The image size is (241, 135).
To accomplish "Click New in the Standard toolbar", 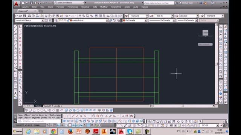I will [x=17, y=16].
